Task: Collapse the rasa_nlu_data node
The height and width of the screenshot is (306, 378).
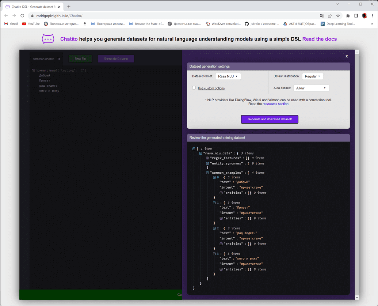Action: 201,153
